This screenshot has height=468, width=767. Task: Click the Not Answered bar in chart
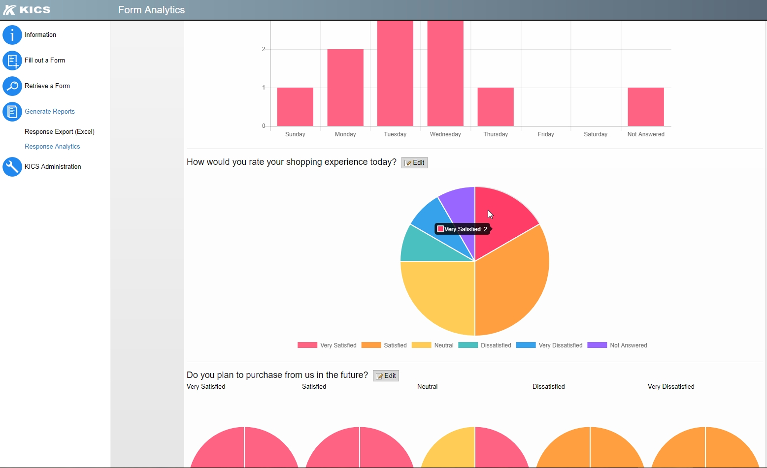pos(646,107)
